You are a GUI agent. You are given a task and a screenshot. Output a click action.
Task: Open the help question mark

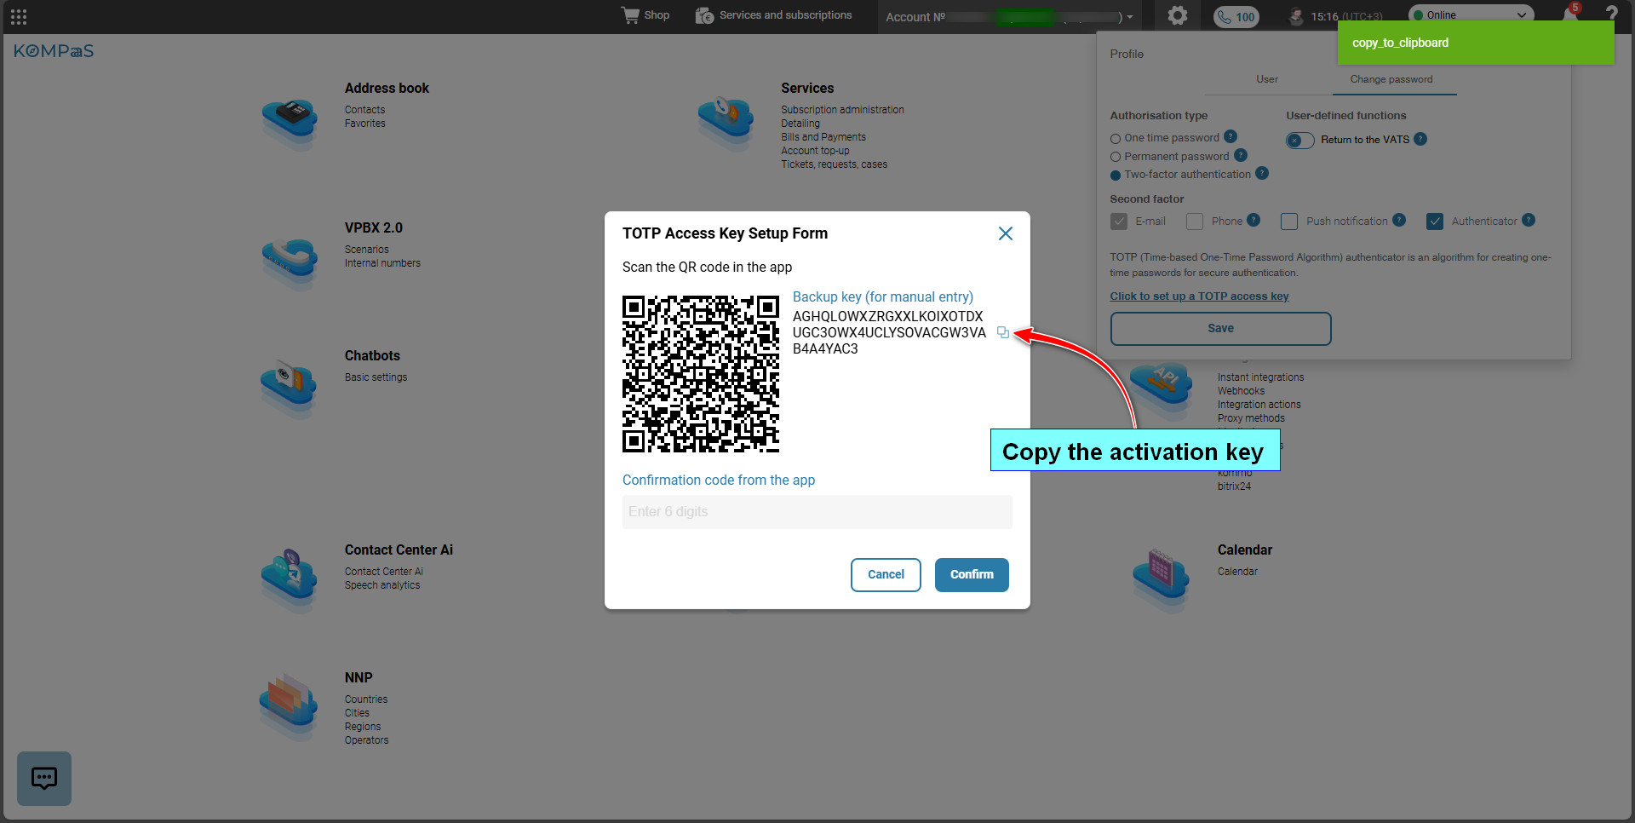[x=1611, y=14]
